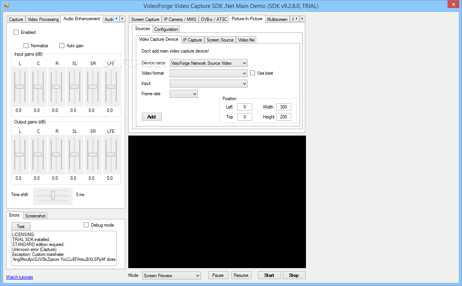Click the Position Left input field
This screenshot has height=286, width=462.
245,107
